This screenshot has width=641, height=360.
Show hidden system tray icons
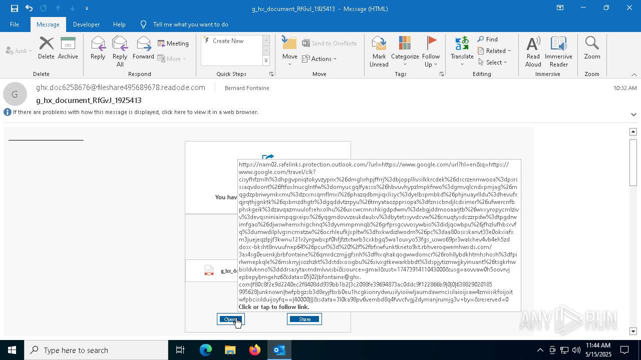pos(540,350)
